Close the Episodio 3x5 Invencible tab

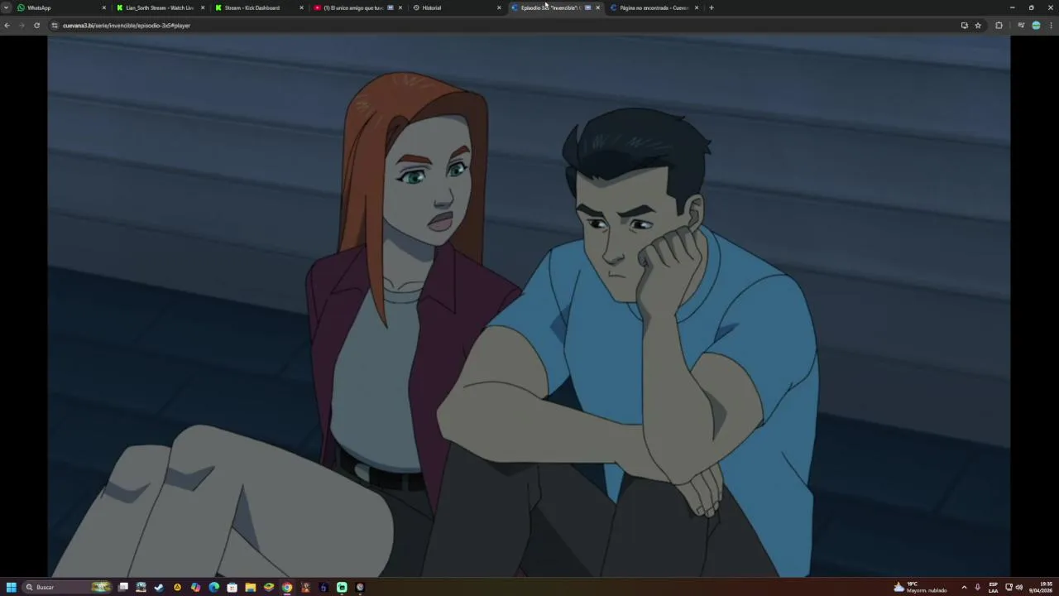coord(597,7)
